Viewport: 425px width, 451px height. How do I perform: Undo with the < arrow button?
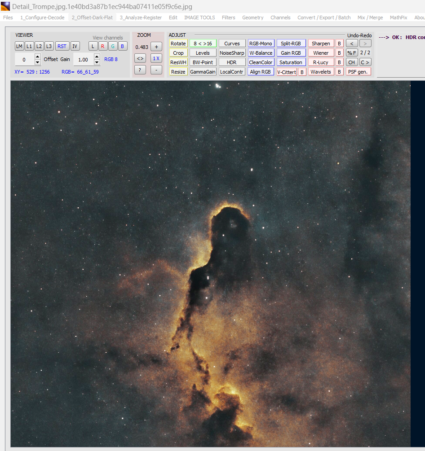(x=352, y=44)
